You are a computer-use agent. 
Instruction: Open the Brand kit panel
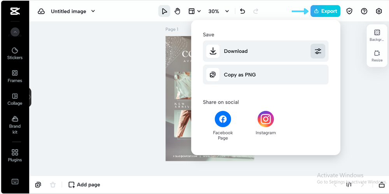pyautogui.click(x=15, y=124)
